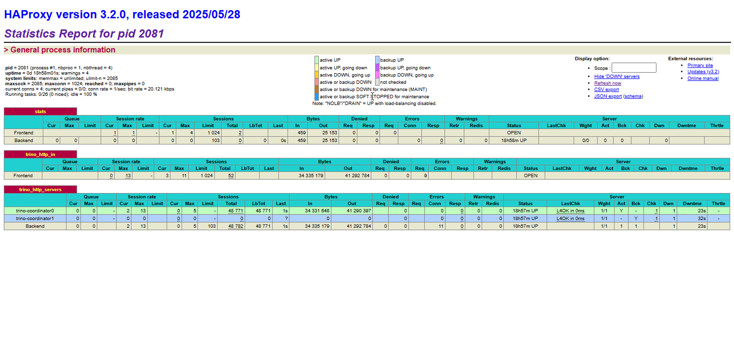The image size is (734, 351).
Task: Export statistics using CSV export
Action: pyautogui.click(x=606, y=89)
